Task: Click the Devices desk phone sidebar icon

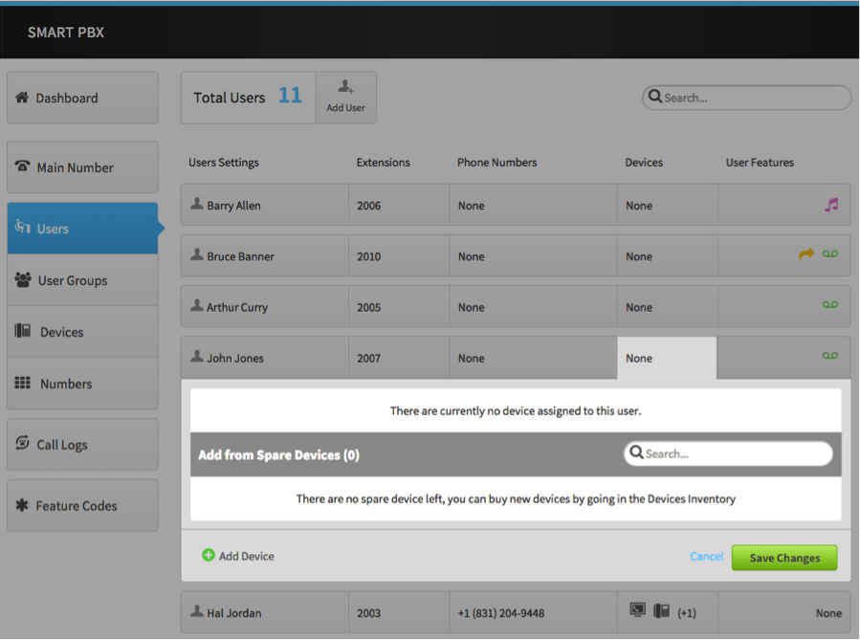Action: point(23,331)
